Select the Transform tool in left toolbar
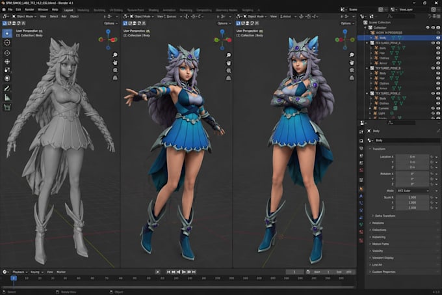 tap(7, 79)
